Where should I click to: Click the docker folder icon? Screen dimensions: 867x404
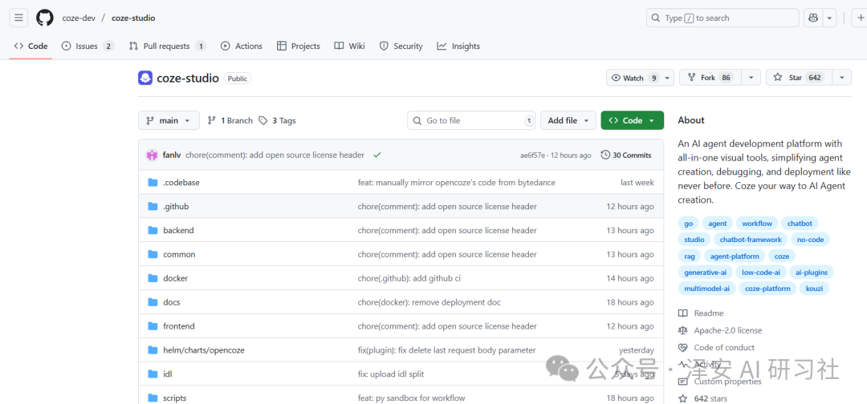point(153,278)
